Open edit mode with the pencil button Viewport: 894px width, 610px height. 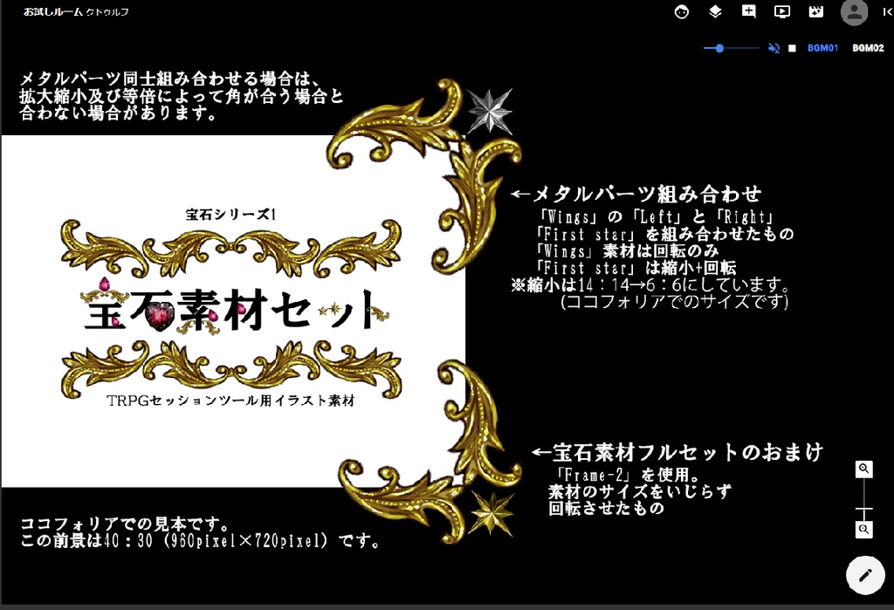coord(864,574)
